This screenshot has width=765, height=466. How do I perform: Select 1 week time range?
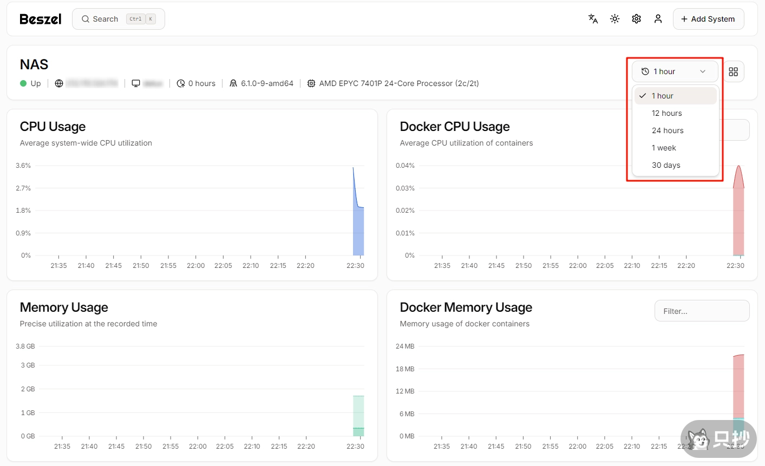664,148
